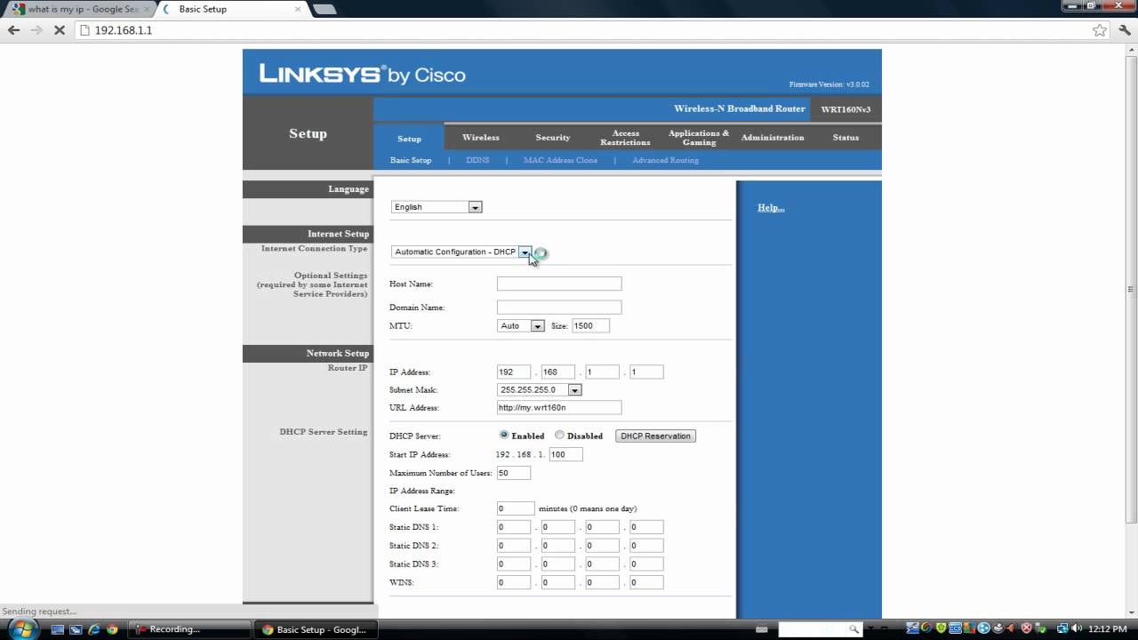
Task: Click first octet of WINS field
Action: click(x=514, y=583)
